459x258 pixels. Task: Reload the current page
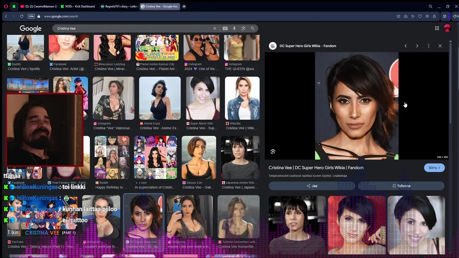click(x=22, y=16)
